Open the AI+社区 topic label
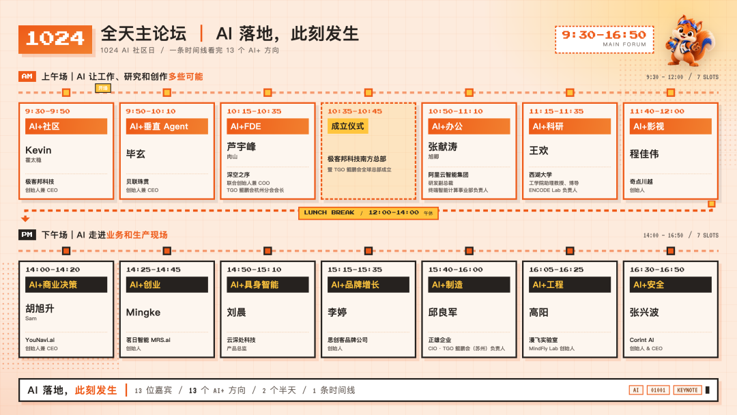Image resolution: width=737 pixels, height=415 pixels. pos(66,126)
